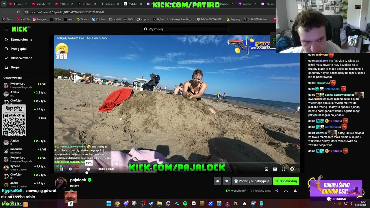Screen dimensions: 370x208
Task: Toggle pajalock notification bell
Action: click(218, 181)
